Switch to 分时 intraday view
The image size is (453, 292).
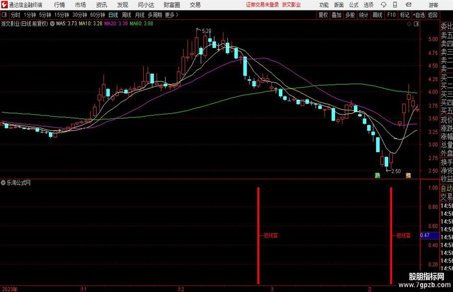pyautogui.click(x=15, y=15)
